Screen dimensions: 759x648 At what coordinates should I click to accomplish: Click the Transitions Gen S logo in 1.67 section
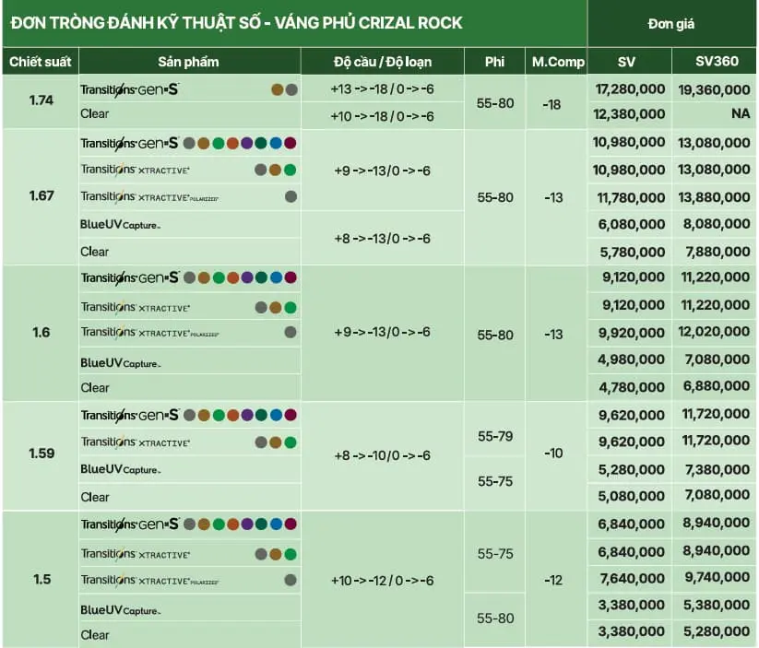coord(129,143)
